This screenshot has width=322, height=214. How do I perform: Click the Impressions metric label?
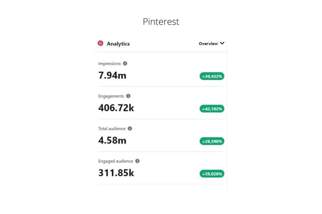pos(109,64)
